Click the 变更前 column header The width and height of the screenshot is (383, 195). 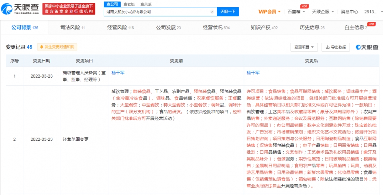tap(176, 61)
